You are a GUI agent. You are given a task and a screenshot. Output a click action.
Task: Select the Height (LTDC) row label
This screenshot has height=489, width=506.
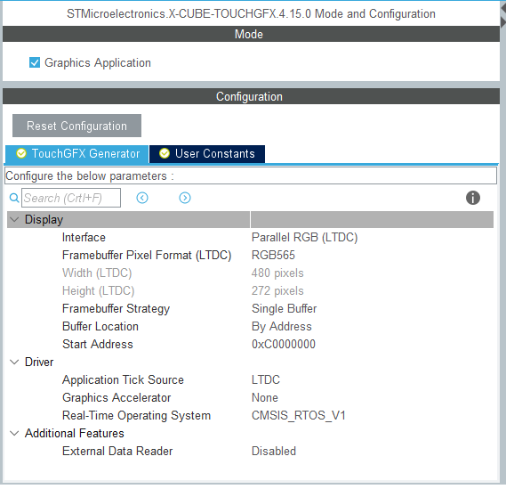[x=98, y=290]
